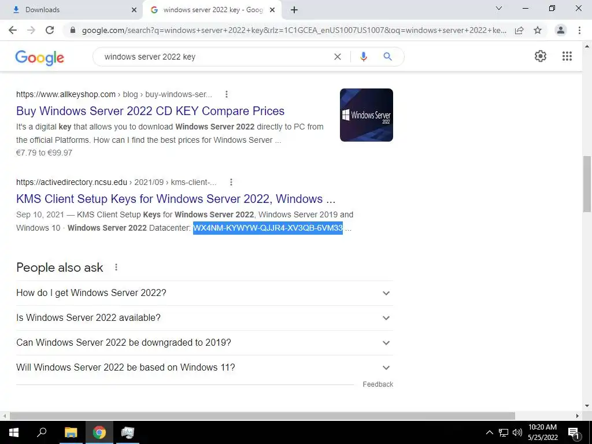The image size is (592, 444).
Task: Expand Is Windows Server 2022 available?
Action: (x=205, y=318)
